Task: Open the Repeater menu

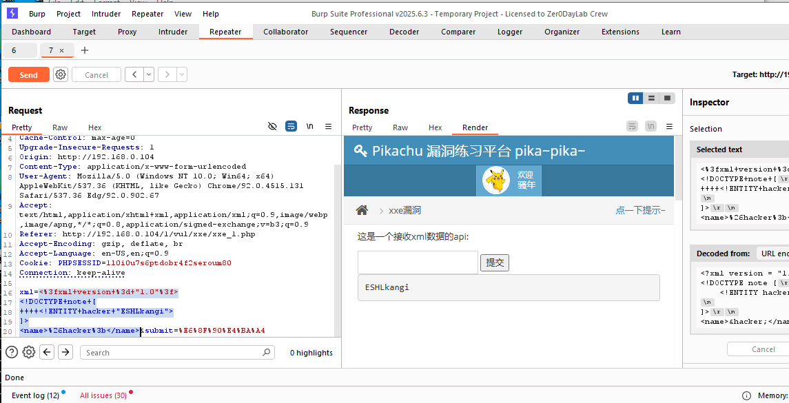Action: (x=147, y=14)
